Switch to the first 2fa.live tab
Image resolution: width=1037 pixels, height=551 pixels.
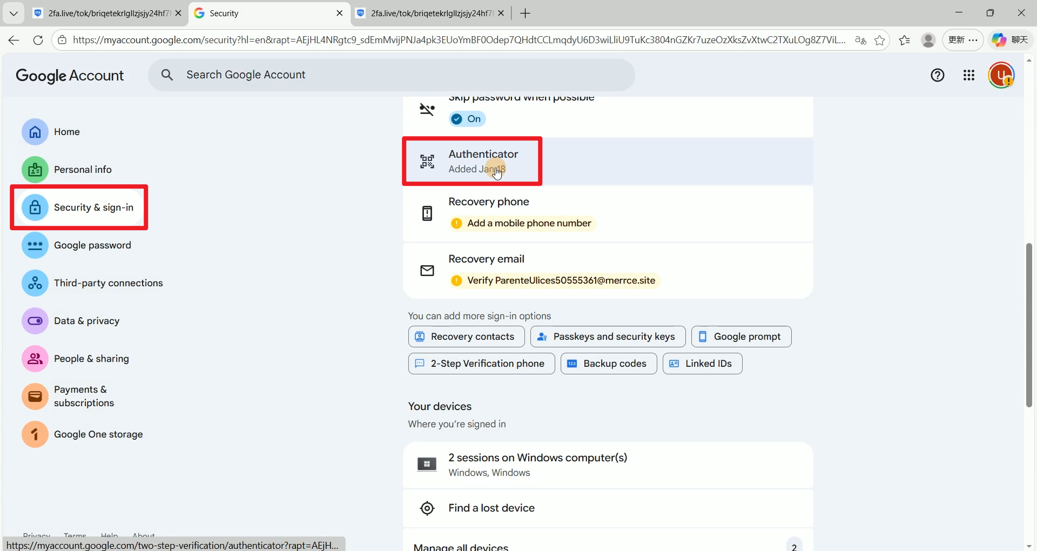coord(107,14)
